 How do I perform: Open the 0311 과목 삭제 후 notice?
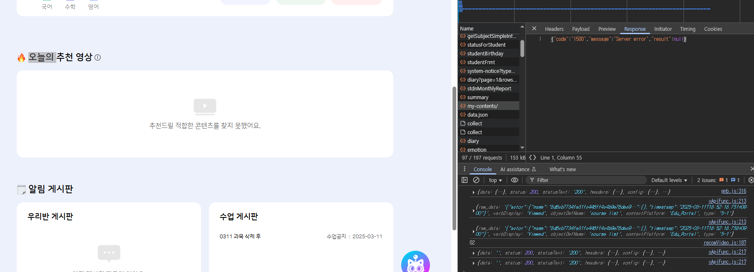point(240,237)
